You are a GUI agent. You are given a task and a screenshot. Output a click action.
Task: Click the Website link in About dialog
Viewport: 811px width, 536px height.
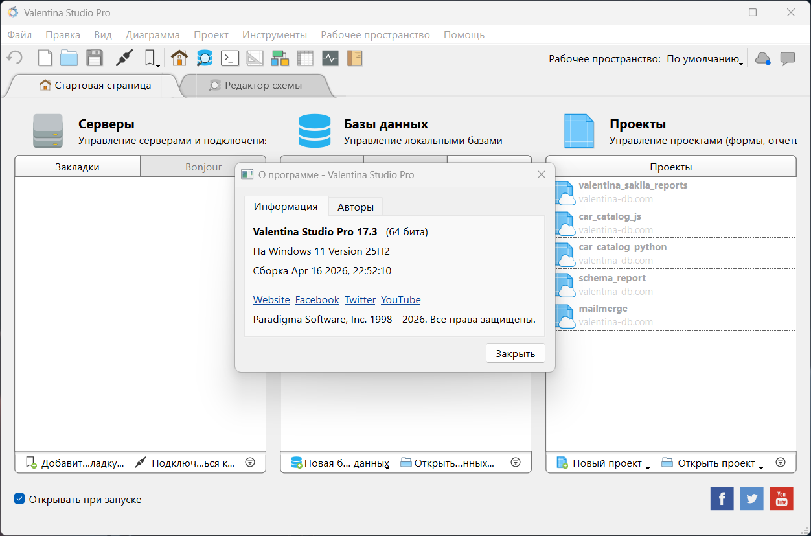271,299
